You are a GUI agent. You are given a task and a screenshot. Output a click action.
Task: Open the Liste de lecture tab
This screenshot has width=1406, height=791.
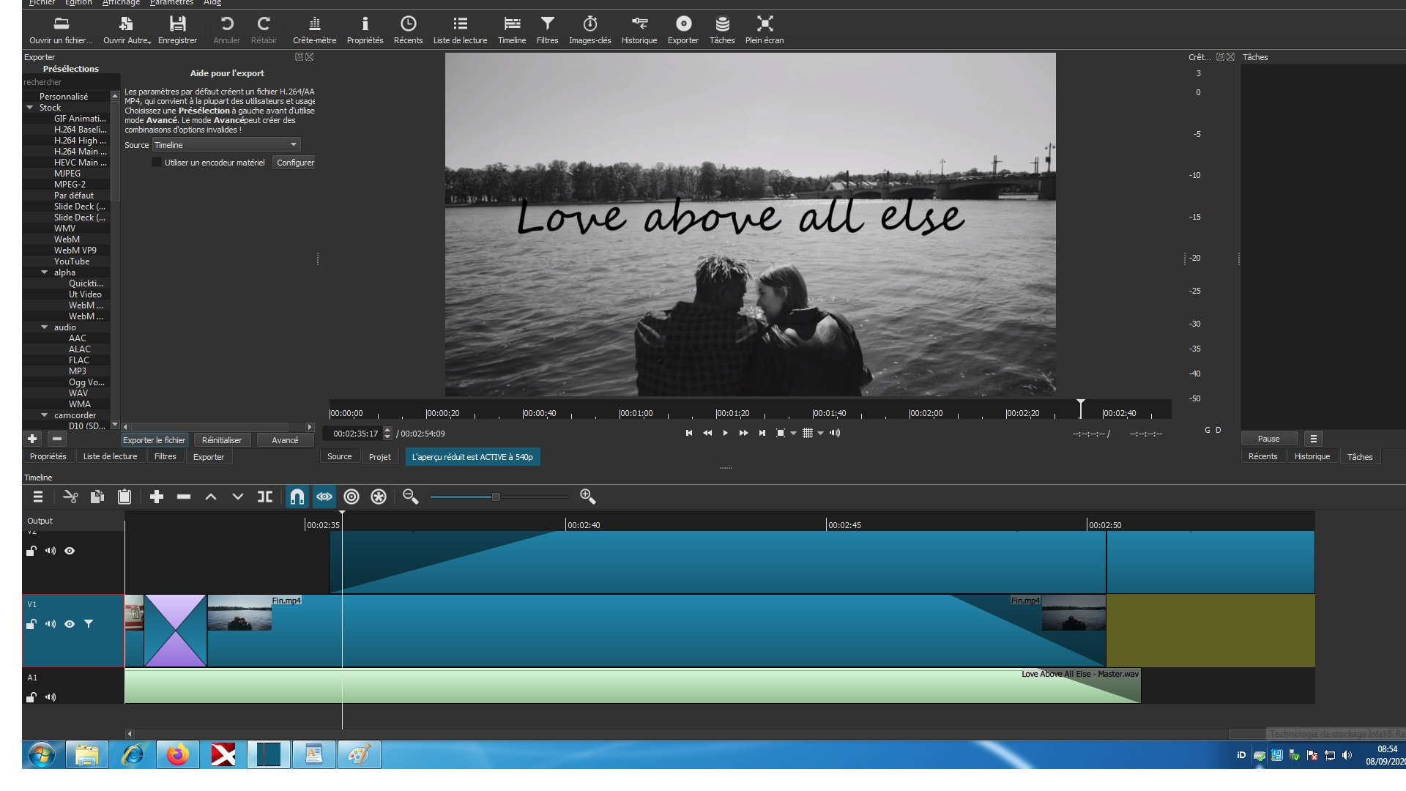[110, 457]
